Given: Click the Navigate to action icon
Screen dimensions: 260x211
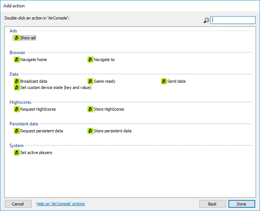Looking at the screenshot, I should tap(90, 60).
